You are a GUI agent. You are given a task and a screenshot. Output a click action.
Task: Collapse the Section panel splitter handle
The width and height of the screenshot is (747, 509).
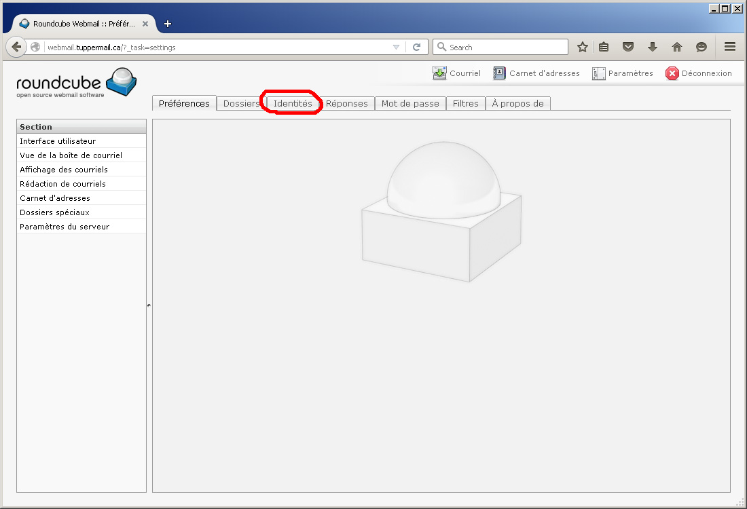[149, 306]
